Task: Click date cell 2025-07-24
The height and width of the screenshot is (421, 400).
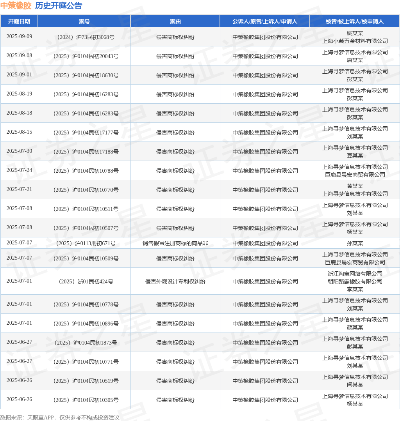Action: [20, 170]
